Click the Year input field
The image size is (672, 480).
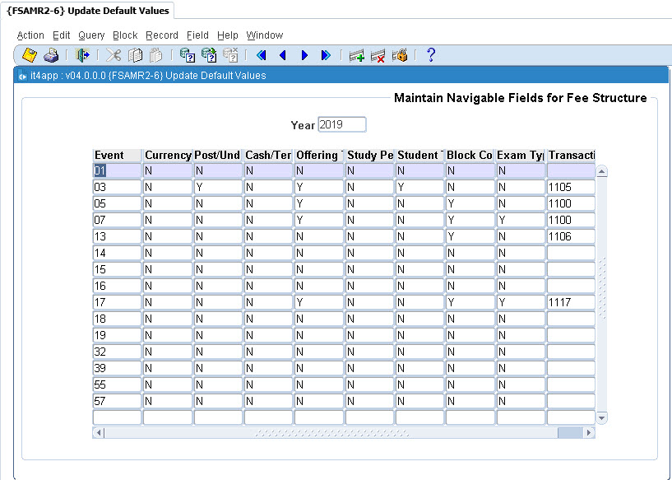[341, 125]
